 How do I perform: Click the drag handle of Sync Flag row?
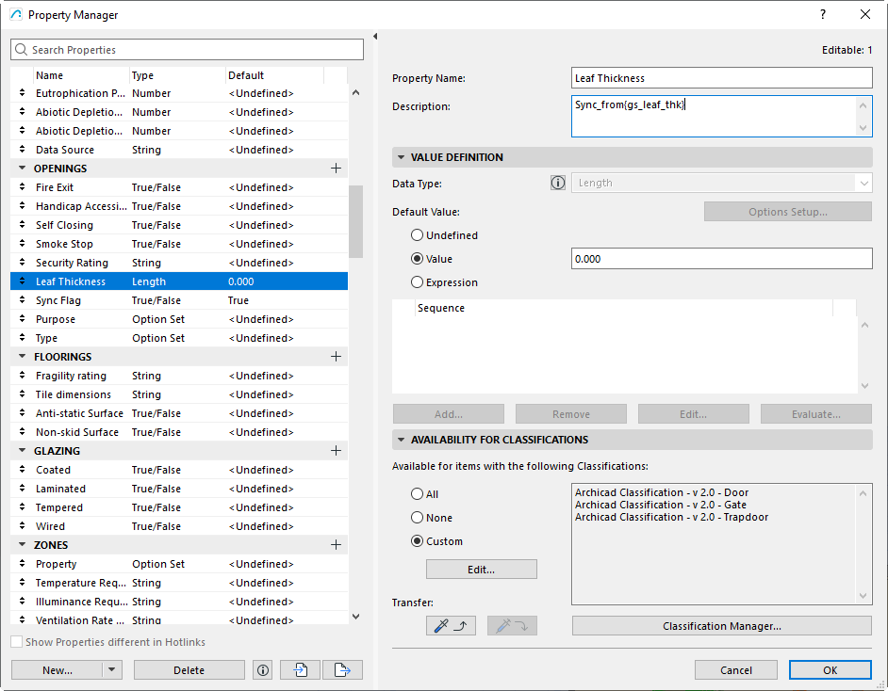point(22,300)
